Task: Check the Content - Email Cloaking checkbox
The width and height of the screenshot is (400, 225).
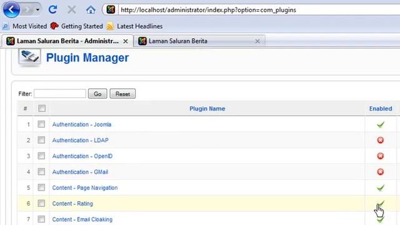Action: click(41, 219)
